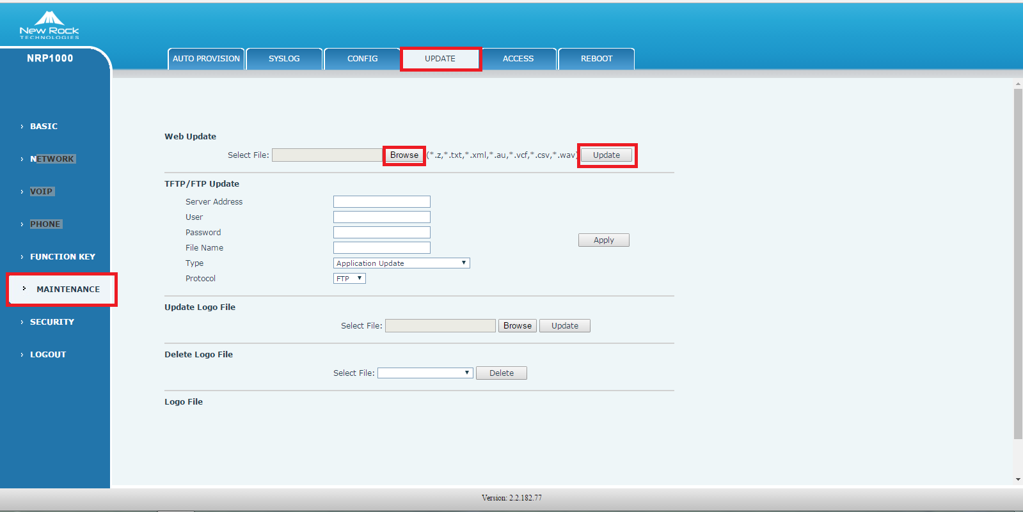Open the Delete Logo File select dropdown

pyautogui.click(x=425, y=373)
